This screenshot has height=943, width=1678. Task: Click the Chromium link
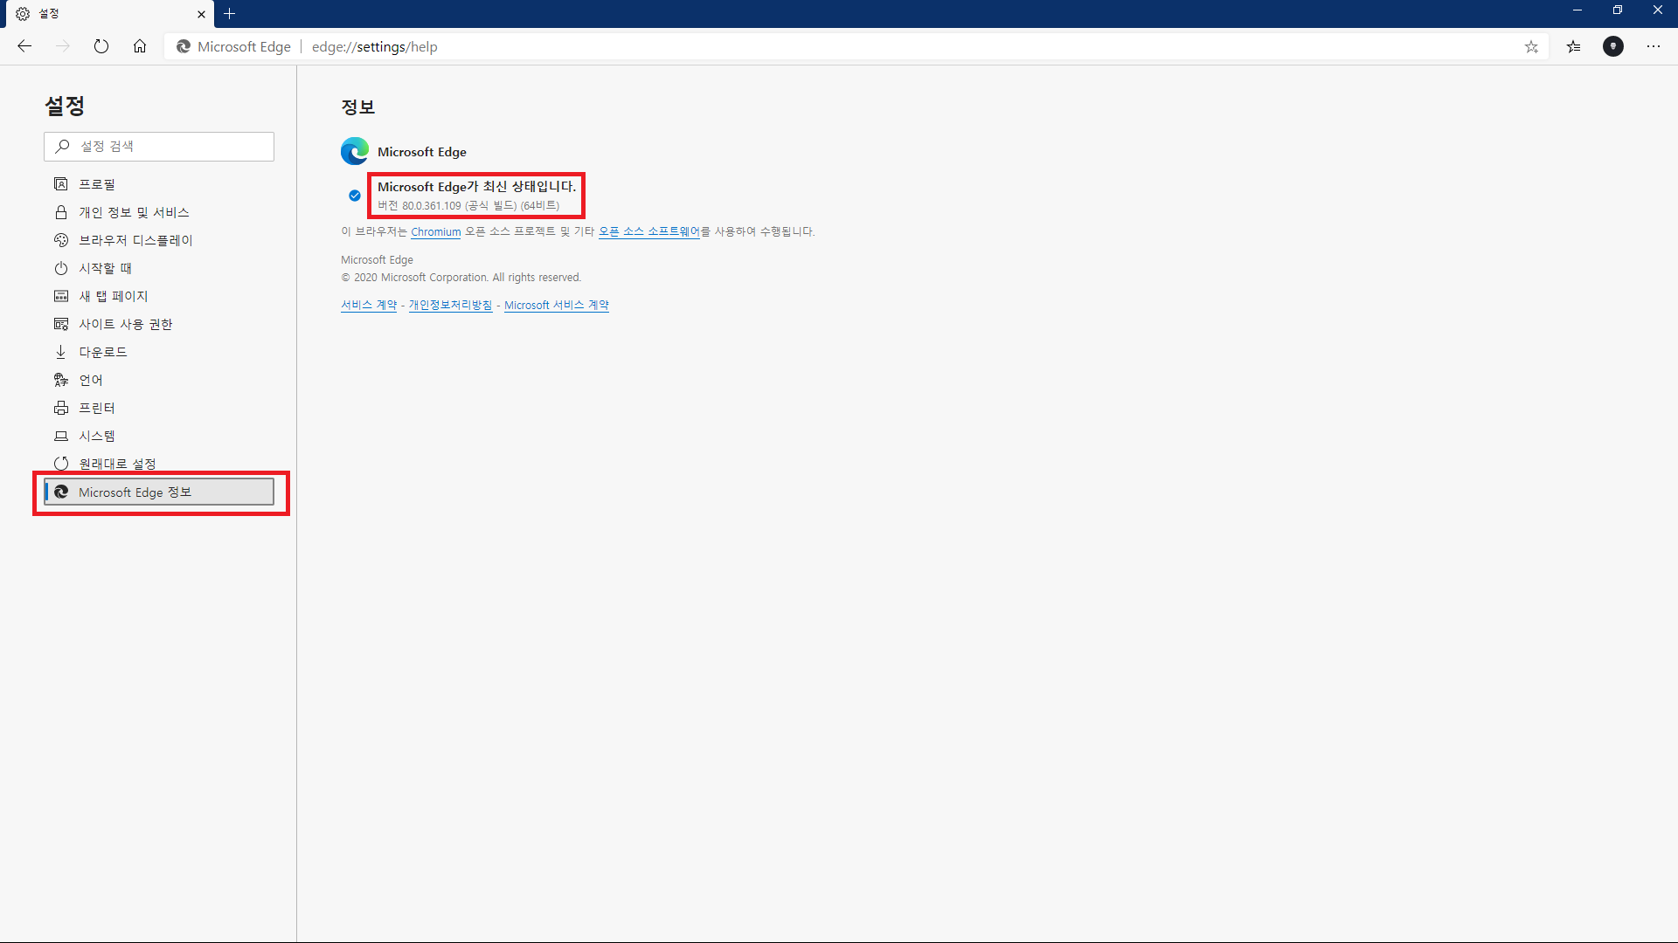pos(435,232)
